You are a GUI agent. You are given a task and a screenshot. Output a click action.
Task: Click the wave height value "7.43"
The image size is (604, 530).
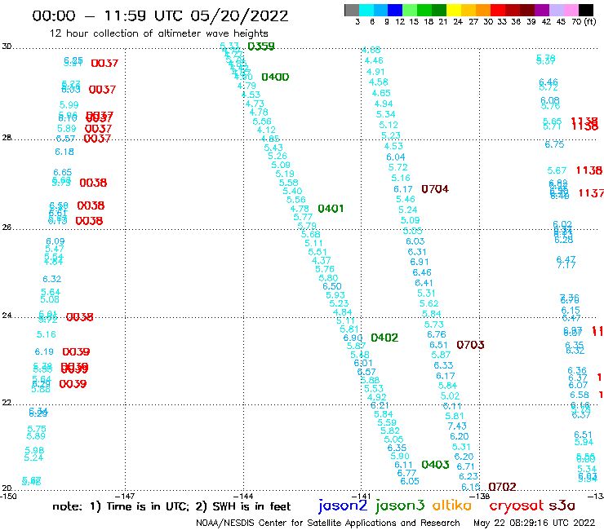[457, 426]
